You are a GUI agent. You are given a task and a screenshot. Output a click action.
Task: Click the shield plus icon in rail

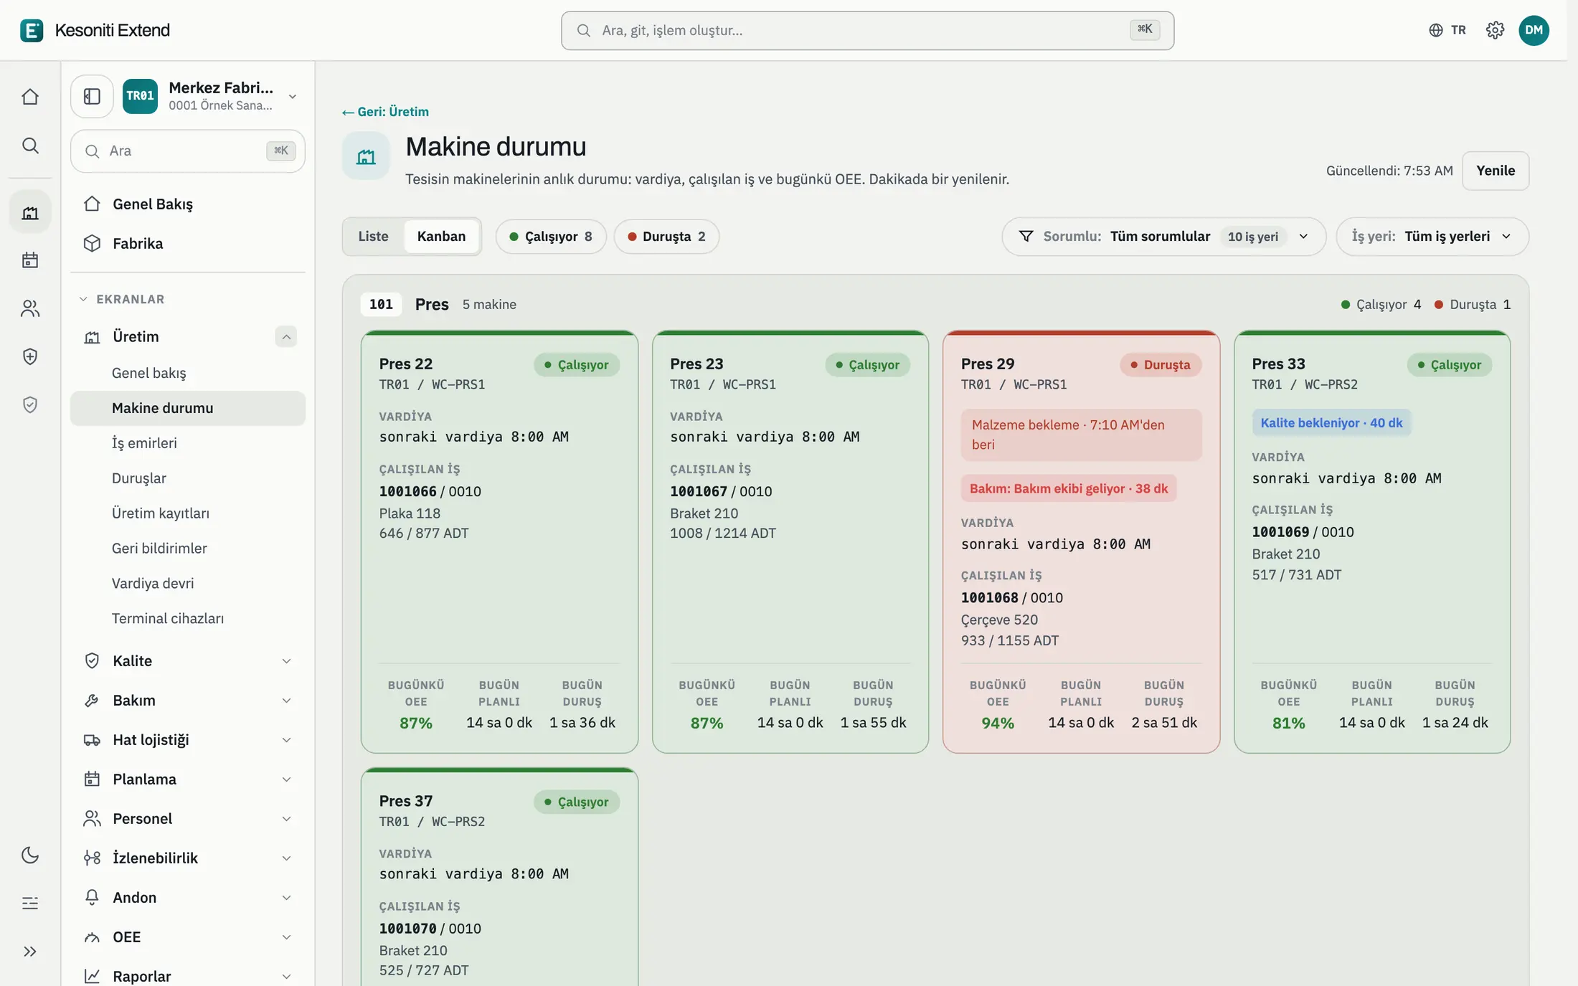tap(30, 356)
